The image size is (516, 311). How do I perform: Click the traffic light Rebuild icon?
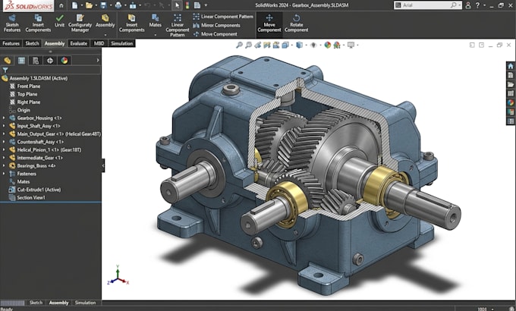187,5
